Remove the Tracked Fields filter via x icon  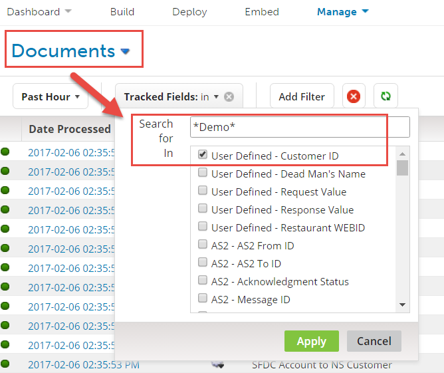point(229,97)
